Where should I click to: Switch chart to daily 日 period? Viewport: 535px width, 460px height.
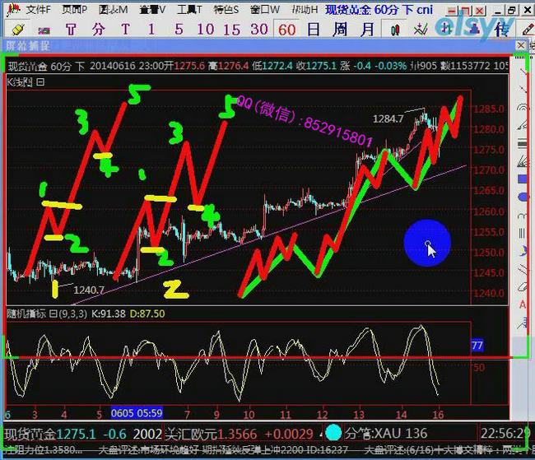[314, 29]
